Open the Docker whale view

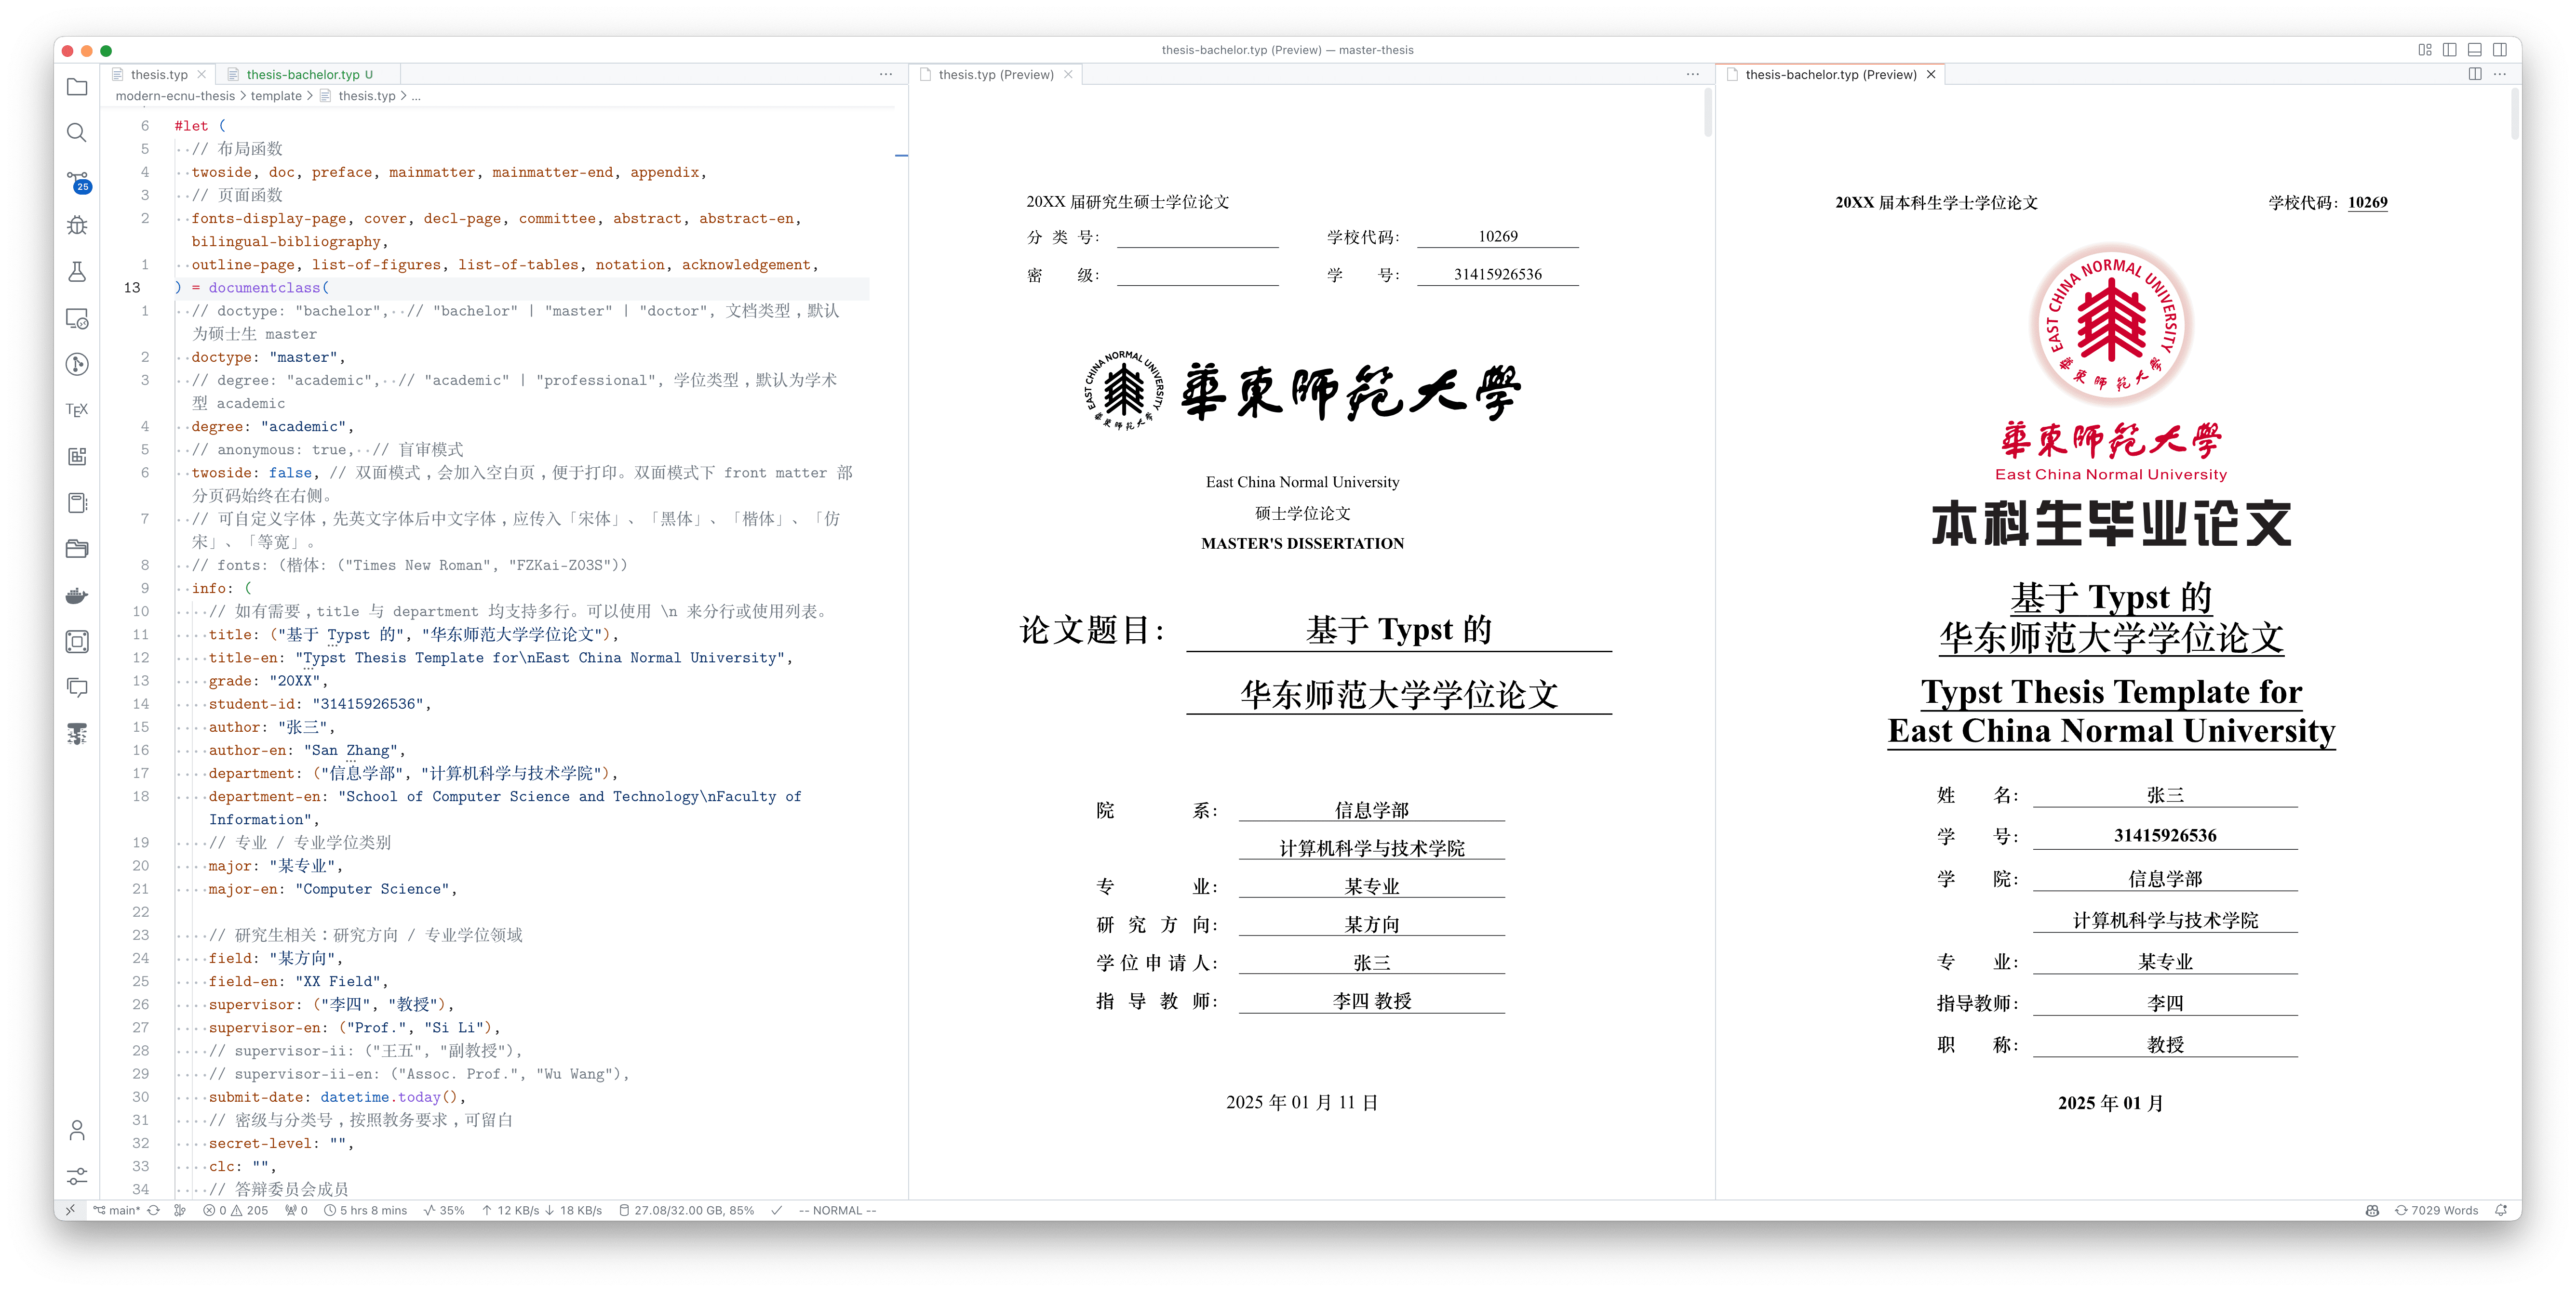tap(77, 595)
